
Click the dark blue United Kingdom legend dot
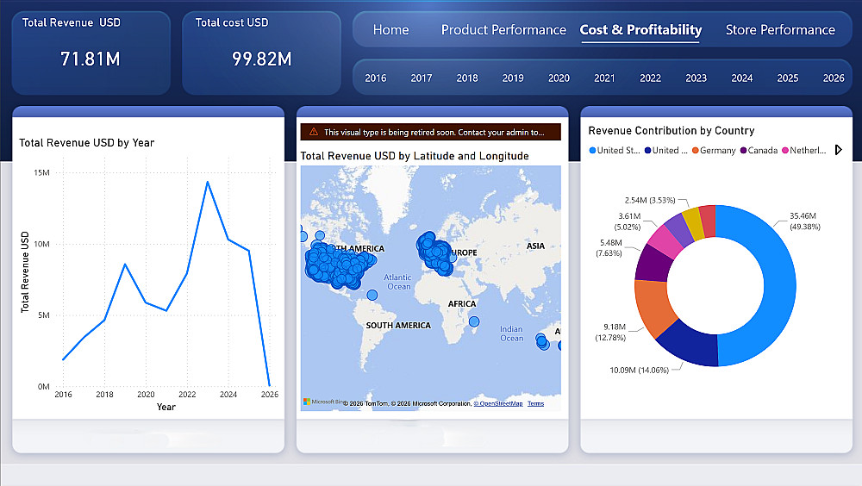(647, 151)
